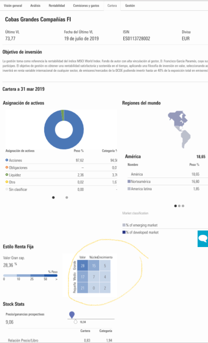The width and height of the screenshot is (208, 343).
Task: Click the Valor Grande style box cell
Action: click(x=82, y=266)
